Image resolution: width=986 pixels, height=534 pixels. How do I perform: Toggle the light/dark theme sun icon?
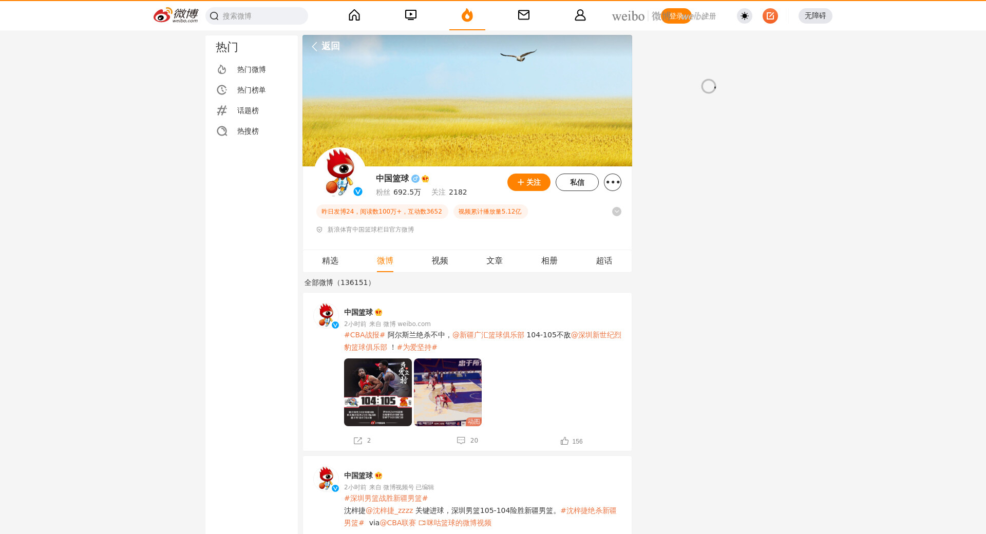745,16
